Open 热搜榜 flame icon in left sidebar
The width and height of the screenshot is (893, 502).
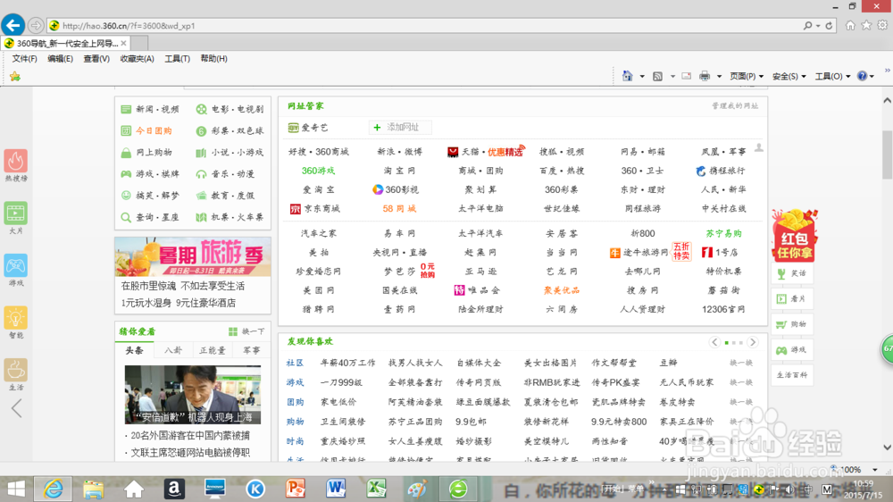(x=16, y=162)
